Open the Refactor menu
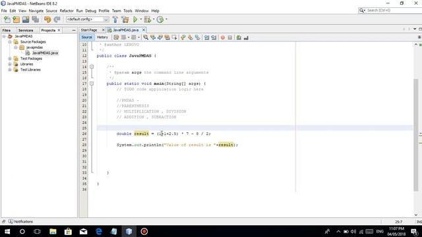422x237 pixels. tap(67, 11)
